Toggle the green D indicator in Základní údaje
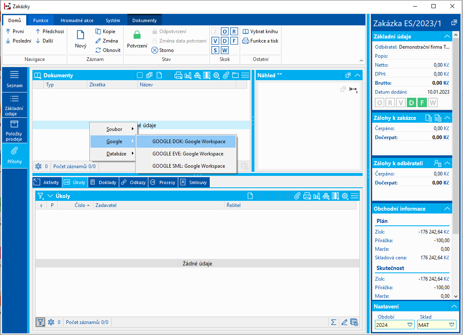The image size is (463, 335). point(411,103)
